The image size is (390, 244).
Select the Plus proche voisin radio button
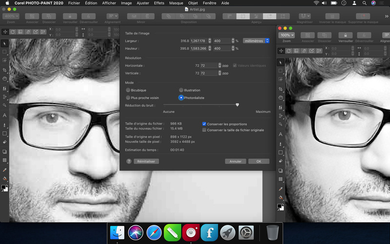(128, 98)
